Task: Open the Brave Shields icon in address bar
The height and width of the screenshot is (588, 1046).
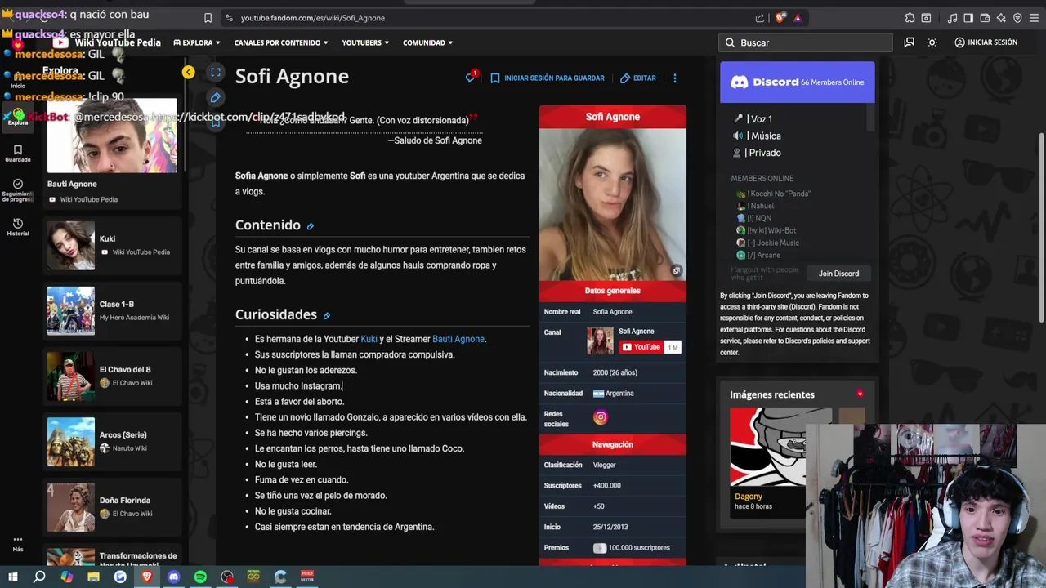Action: coord(780,18)
